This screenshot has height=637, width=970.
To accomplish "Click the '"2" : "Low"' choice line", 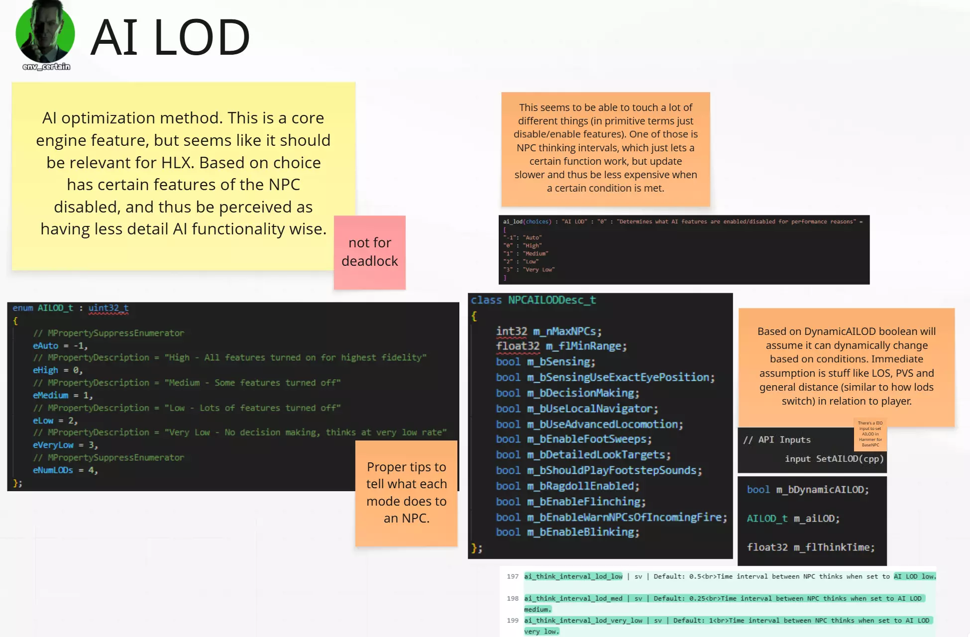I will 521,262.
